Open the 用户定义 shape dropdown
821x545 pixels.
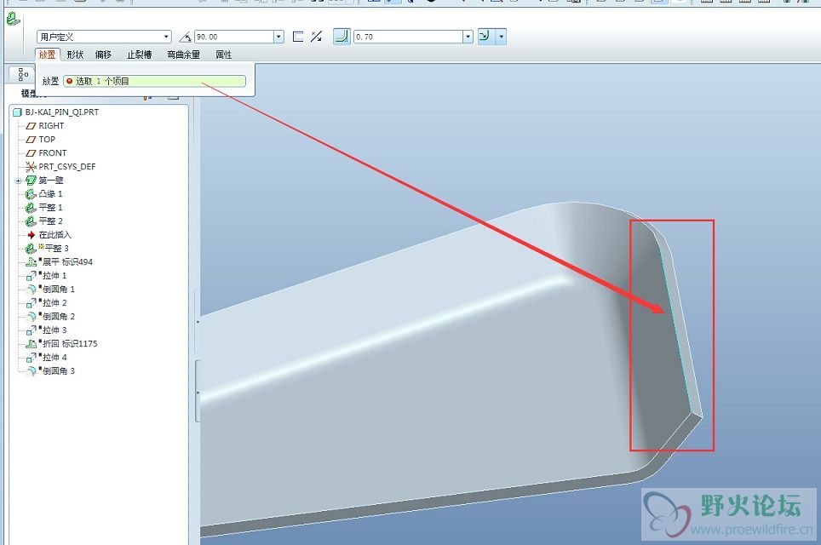coord(166,37)
